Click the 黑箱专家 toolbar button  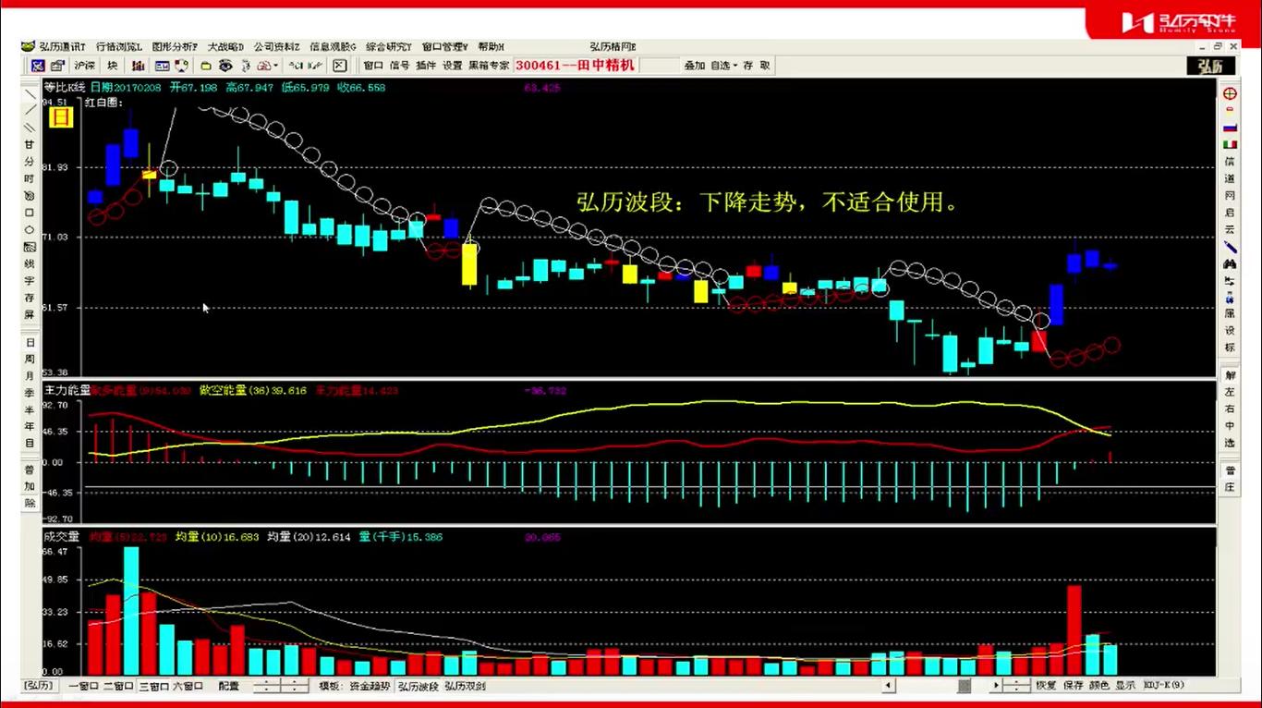click(x=489, y=66)
